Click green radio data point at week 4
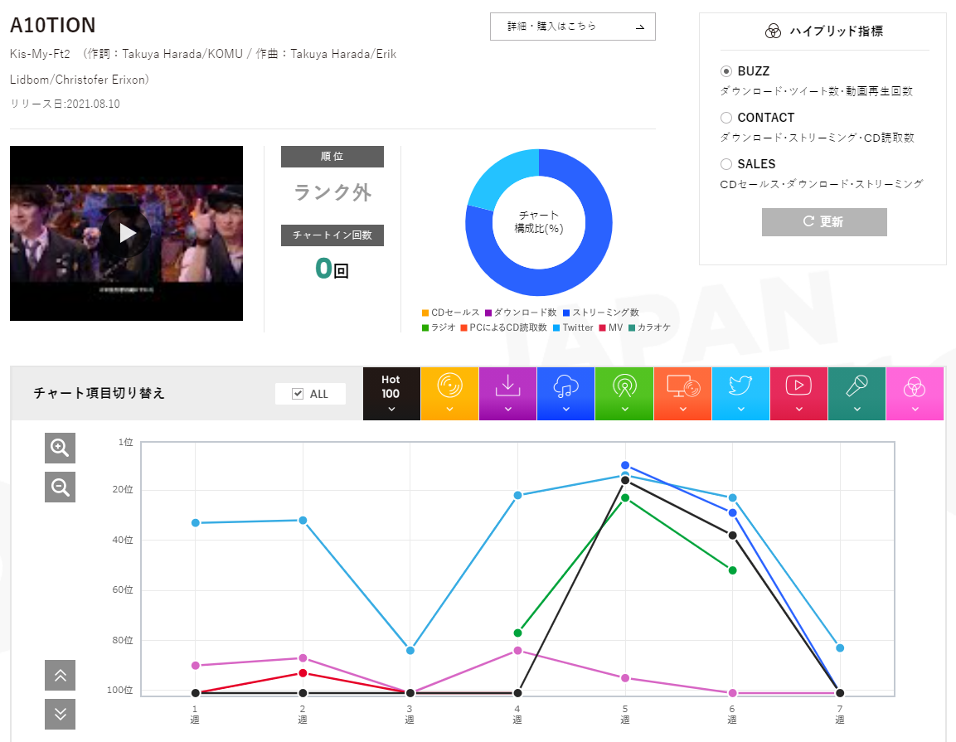Image resolution: width=956 pixels, height=742 pixels. click(517, 633)
